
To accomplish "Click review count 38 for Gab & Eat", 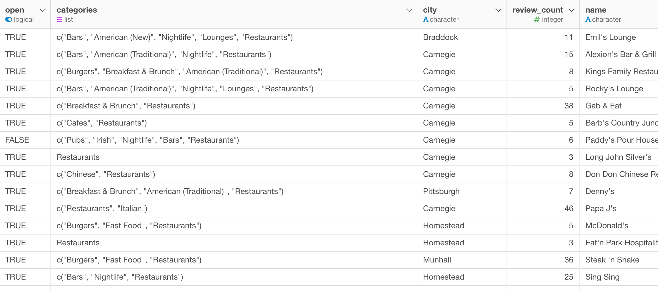I will tap(543, 106).
